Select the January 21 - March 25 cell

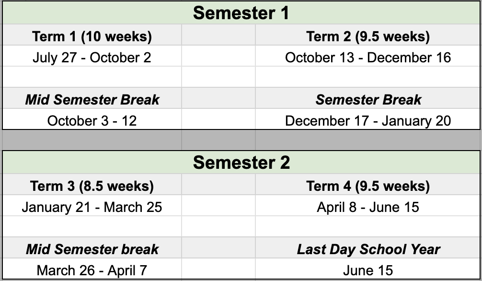tap(92, 206)
